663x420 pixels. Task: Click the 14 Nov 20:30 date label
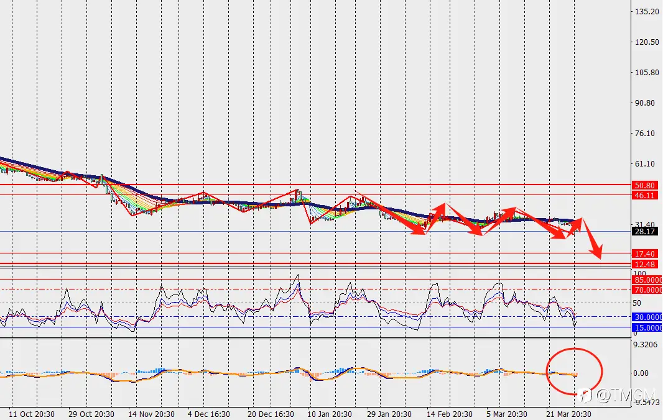pos(151,414)
